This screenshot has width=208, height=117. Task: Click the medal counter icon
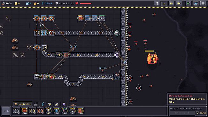pyautogui.click(x=35, y=4)
